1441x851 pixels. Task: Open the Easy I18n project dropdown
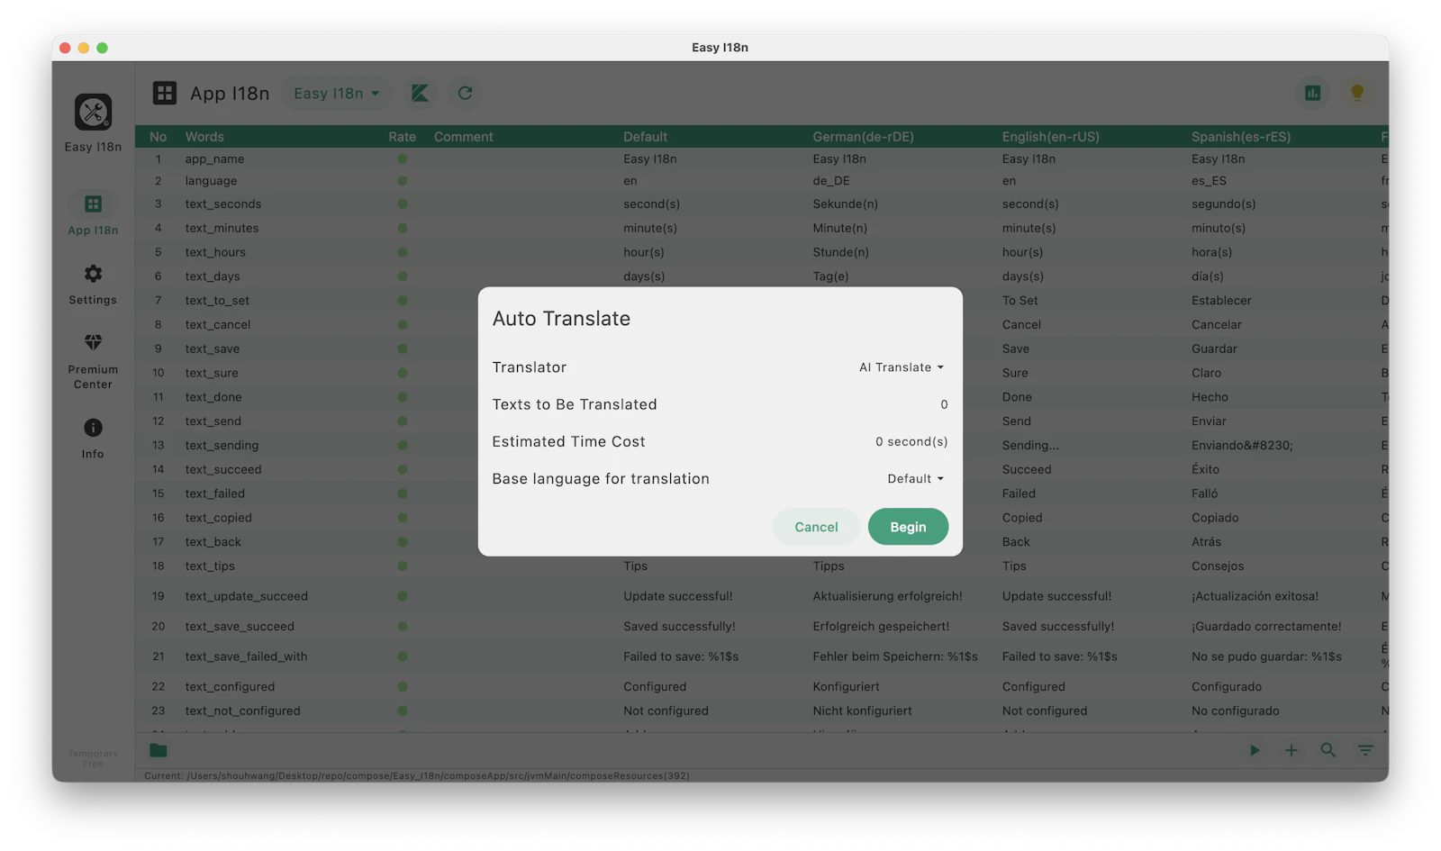click(337, 93)
